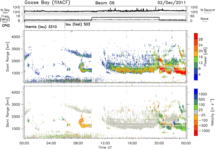Click the 'CPID' row label

tap(6, 26)
